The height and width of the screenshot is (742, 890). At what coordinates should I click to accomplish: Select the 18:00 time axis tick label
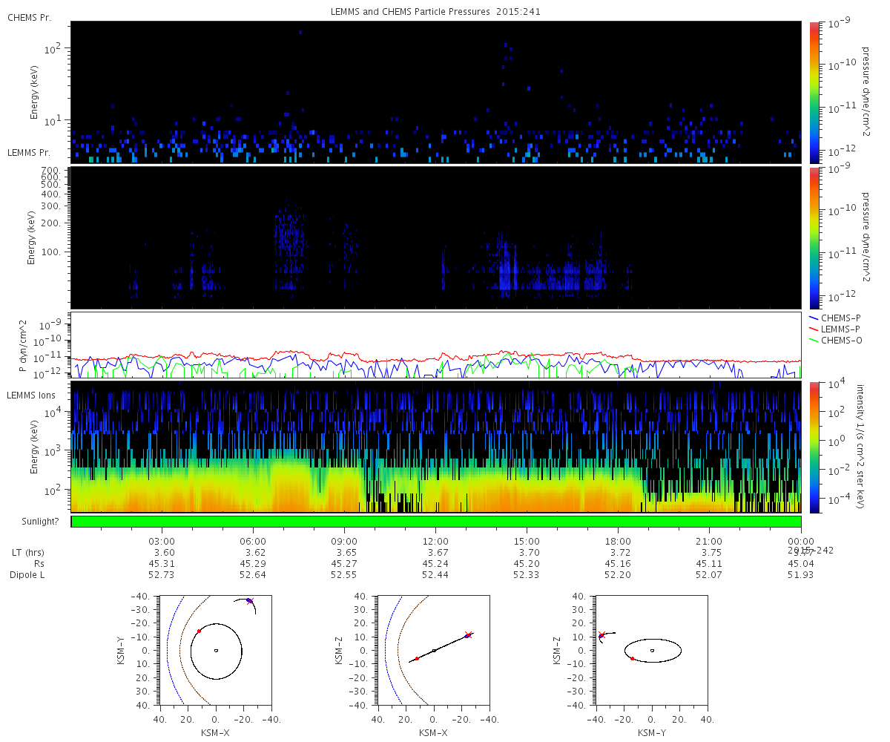(618, 541)
